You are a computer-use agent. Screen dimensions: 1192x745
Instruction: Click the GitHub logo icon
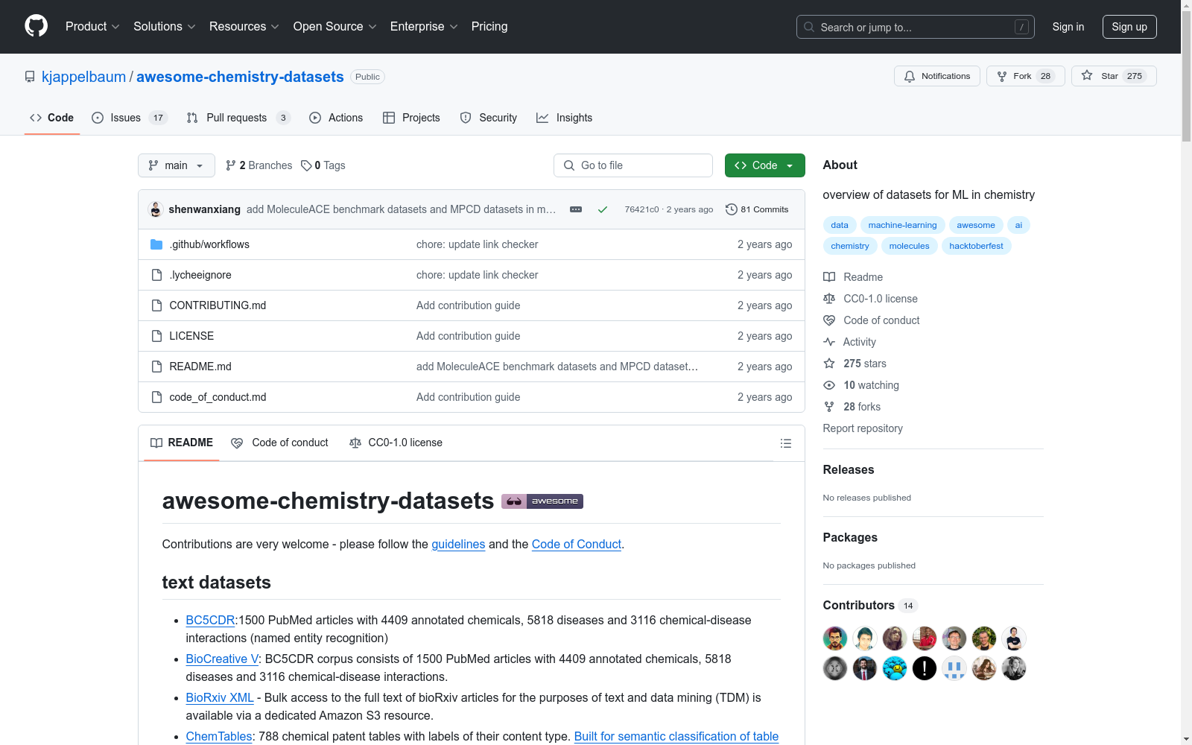[36, 27]
